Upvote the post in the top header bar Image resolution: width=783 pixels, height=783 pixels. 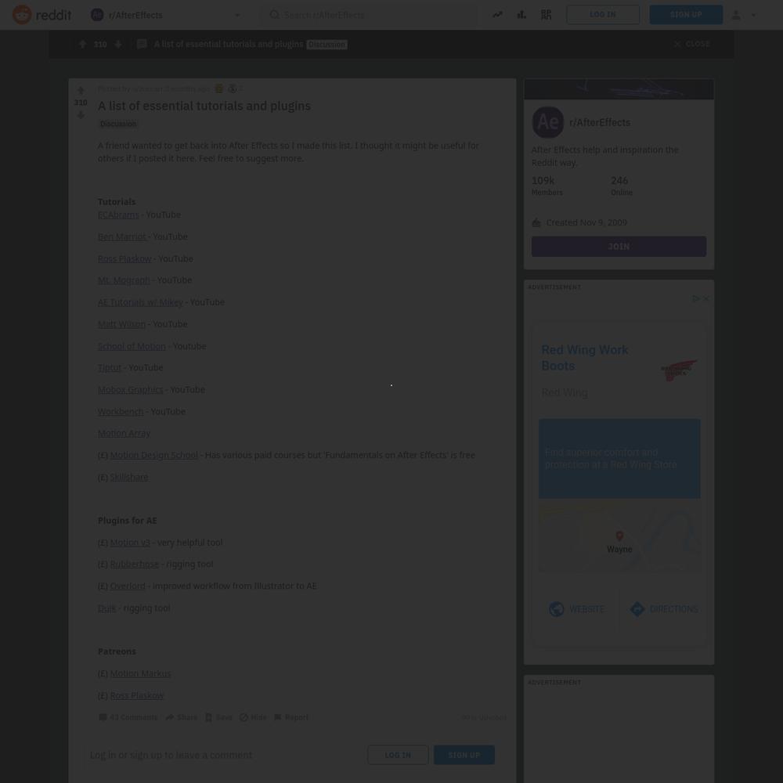click(x=83, y=45)
